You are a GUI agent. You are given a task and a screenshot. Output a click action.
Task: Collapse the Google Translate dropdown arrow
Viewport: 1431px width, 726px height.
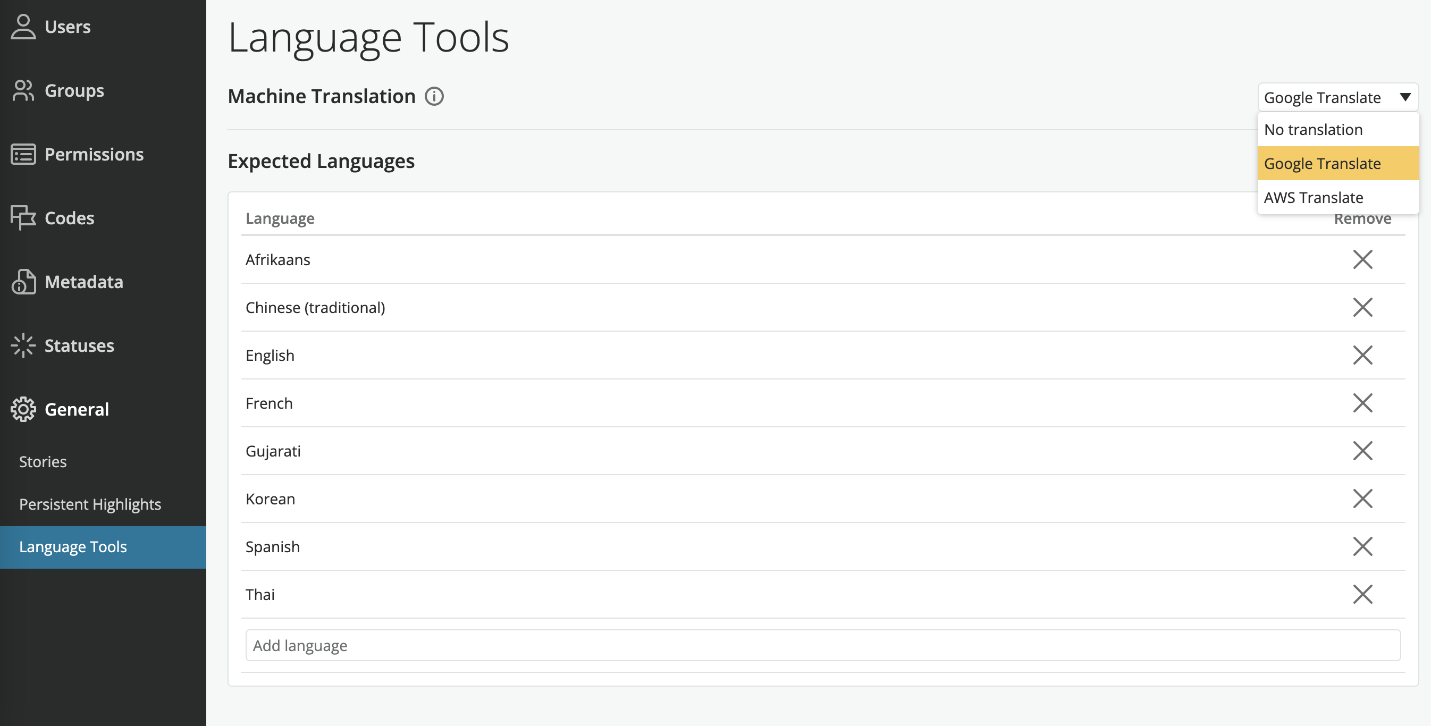(x=1405, y=97)
